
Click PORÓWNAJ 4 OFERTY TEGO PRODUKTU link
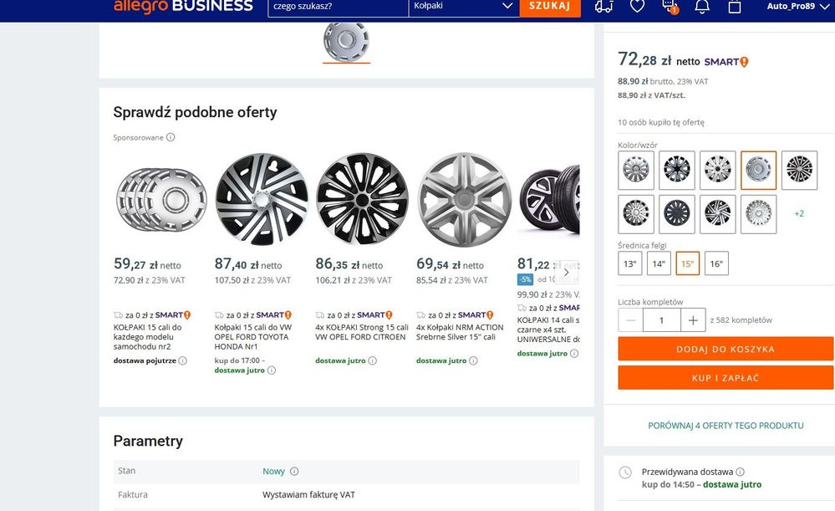pyautogui.click(x=726, y=426)
